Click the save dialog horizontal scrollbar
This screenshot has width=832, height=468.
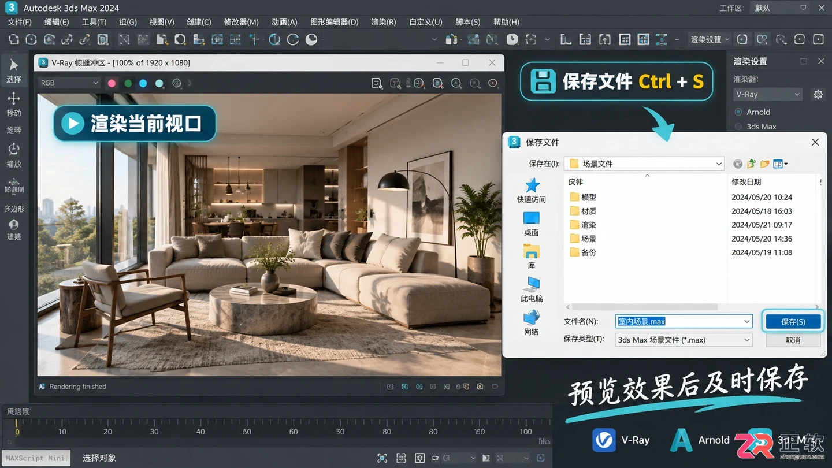tap(645, 307)
